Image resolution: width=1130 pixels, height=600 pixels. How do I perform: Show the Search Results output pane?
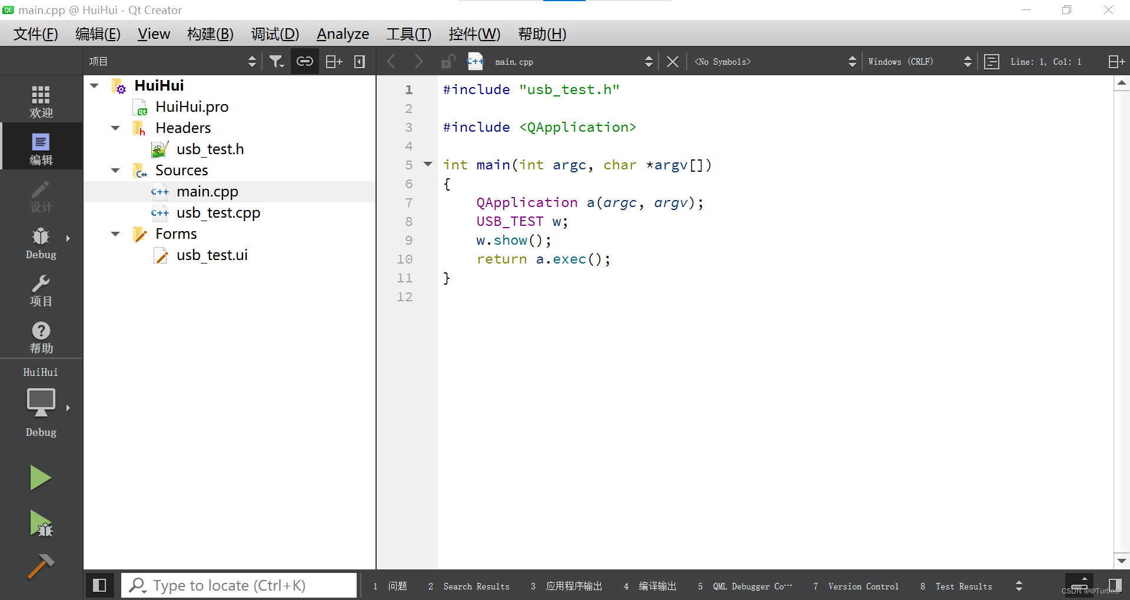point(469,586)
